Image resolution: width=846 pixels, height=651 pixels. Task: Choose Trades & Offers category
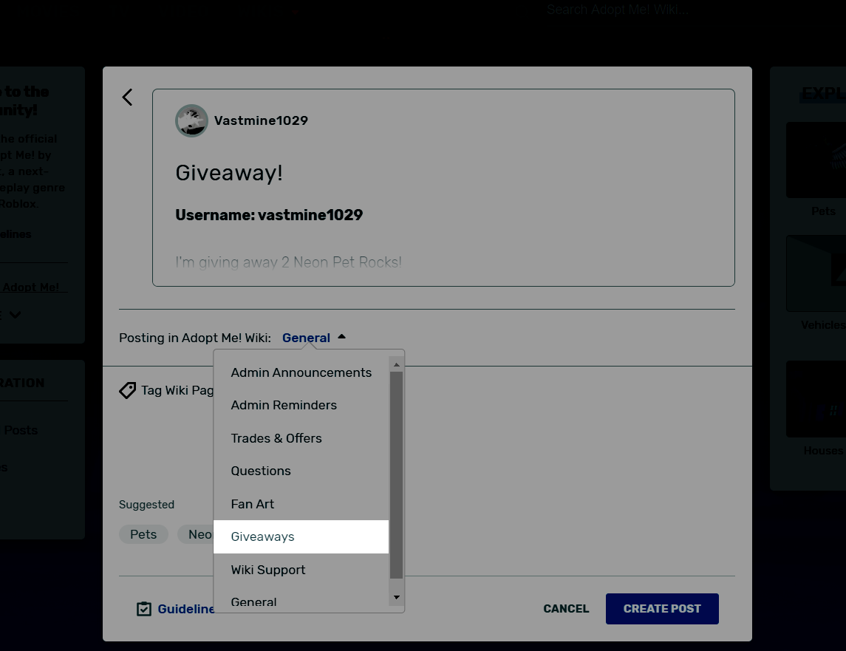pyautogui.click(x=301, y=438)
